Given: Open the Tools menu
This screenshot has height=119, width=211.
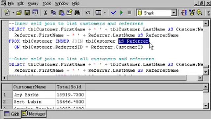Looking at the screenshot, I should pos(47,4).
